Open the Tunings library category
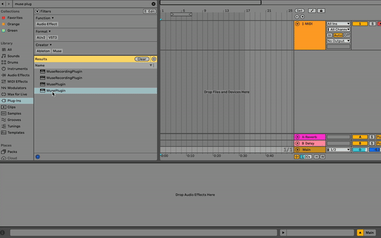Image resolution: width=381 pixels, height=238 pixels. click(13, 126)
